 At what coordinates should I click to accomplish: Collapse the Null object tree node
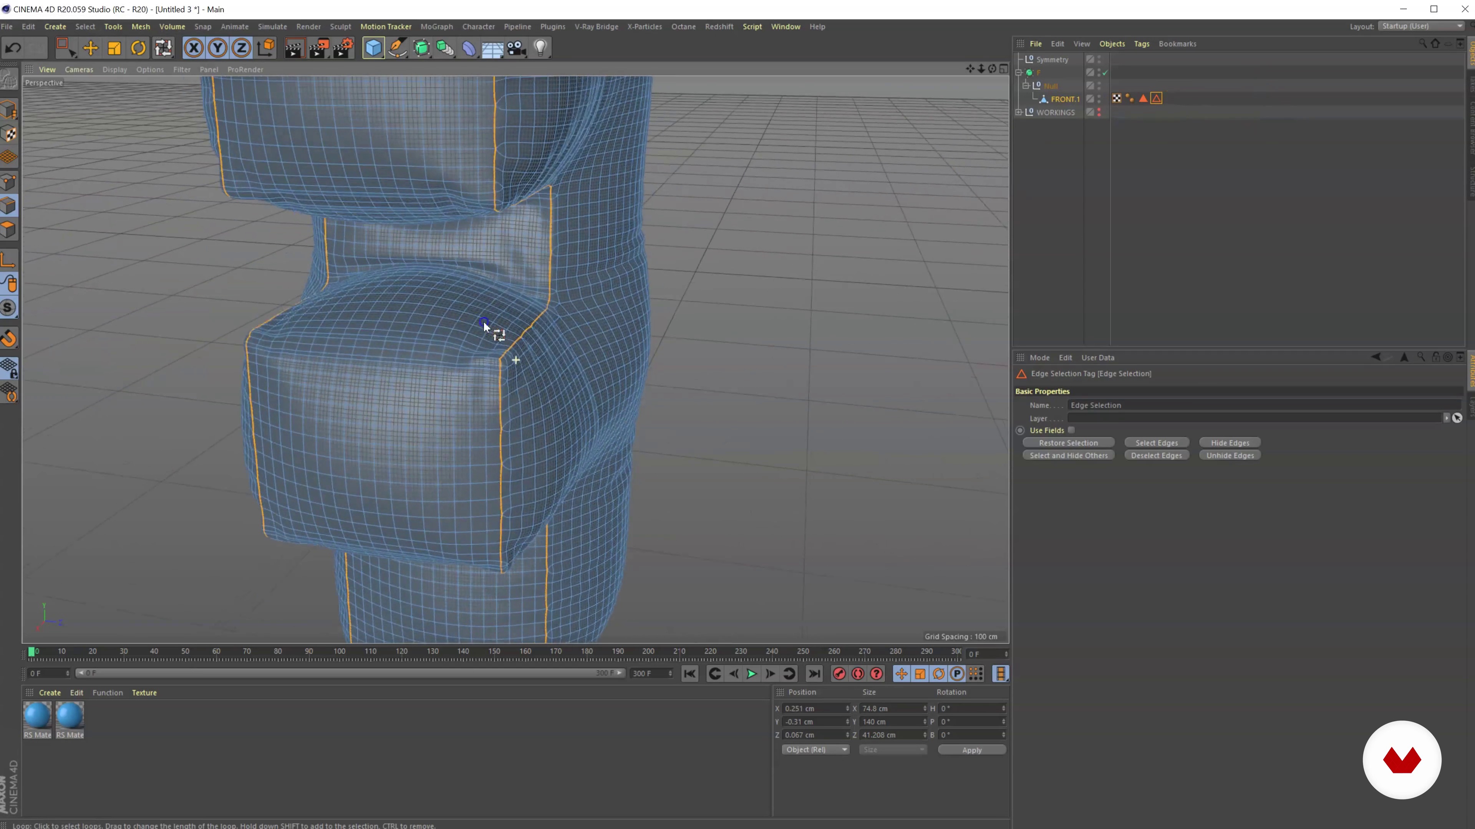[1026, 86]
